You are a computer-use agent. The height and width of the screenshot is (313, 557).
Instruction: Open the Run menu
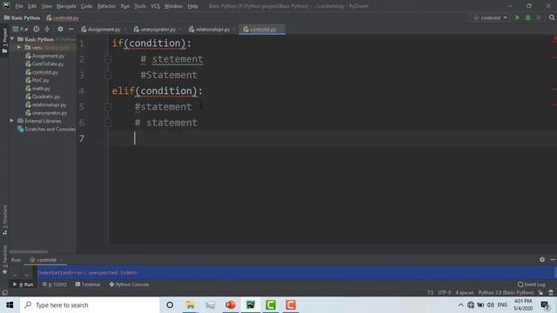(x=124, y=6)
